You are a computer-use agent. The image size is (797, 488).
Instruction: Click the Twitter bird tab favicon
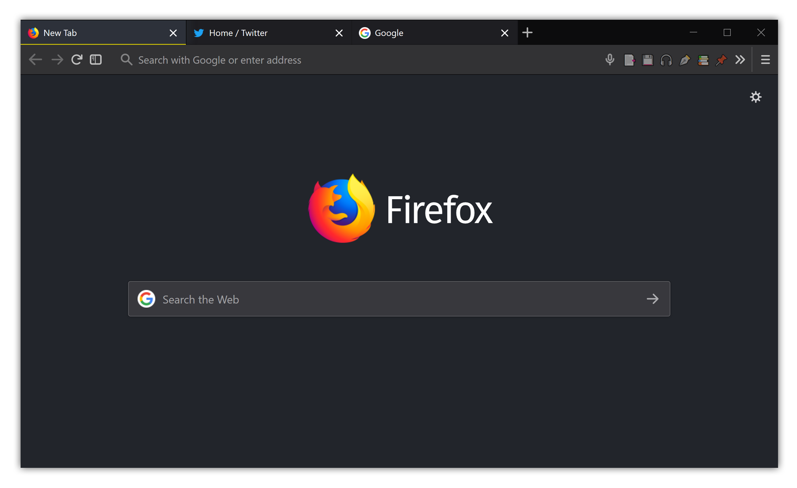[199, 33]
